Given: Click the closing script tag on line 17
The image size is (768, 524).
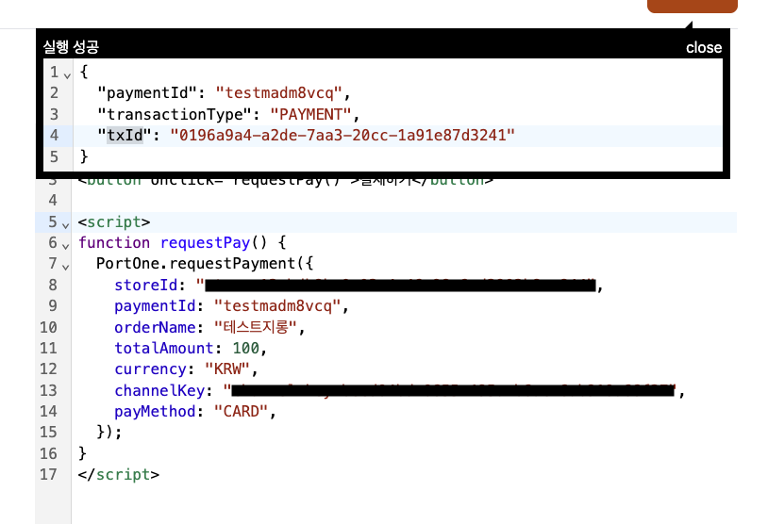Looking at the screenshot, I should point(119,475).
